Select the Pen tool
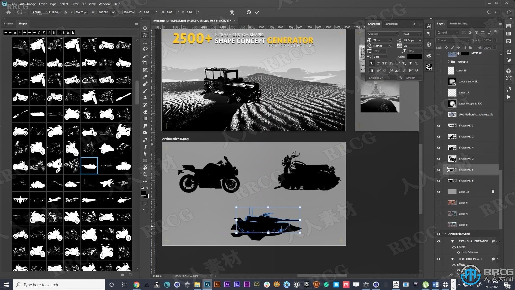515x290 pixels. tap(145, 140)
